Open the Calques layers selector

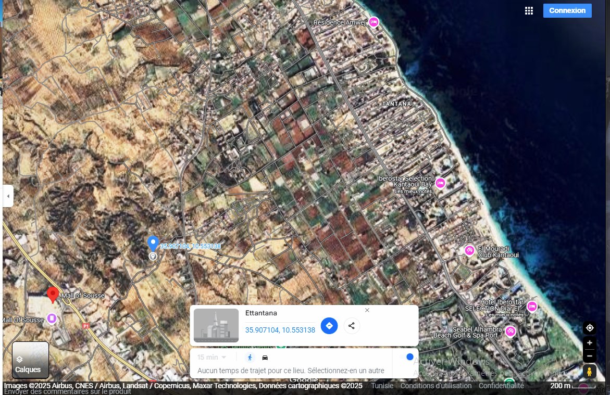30,360
